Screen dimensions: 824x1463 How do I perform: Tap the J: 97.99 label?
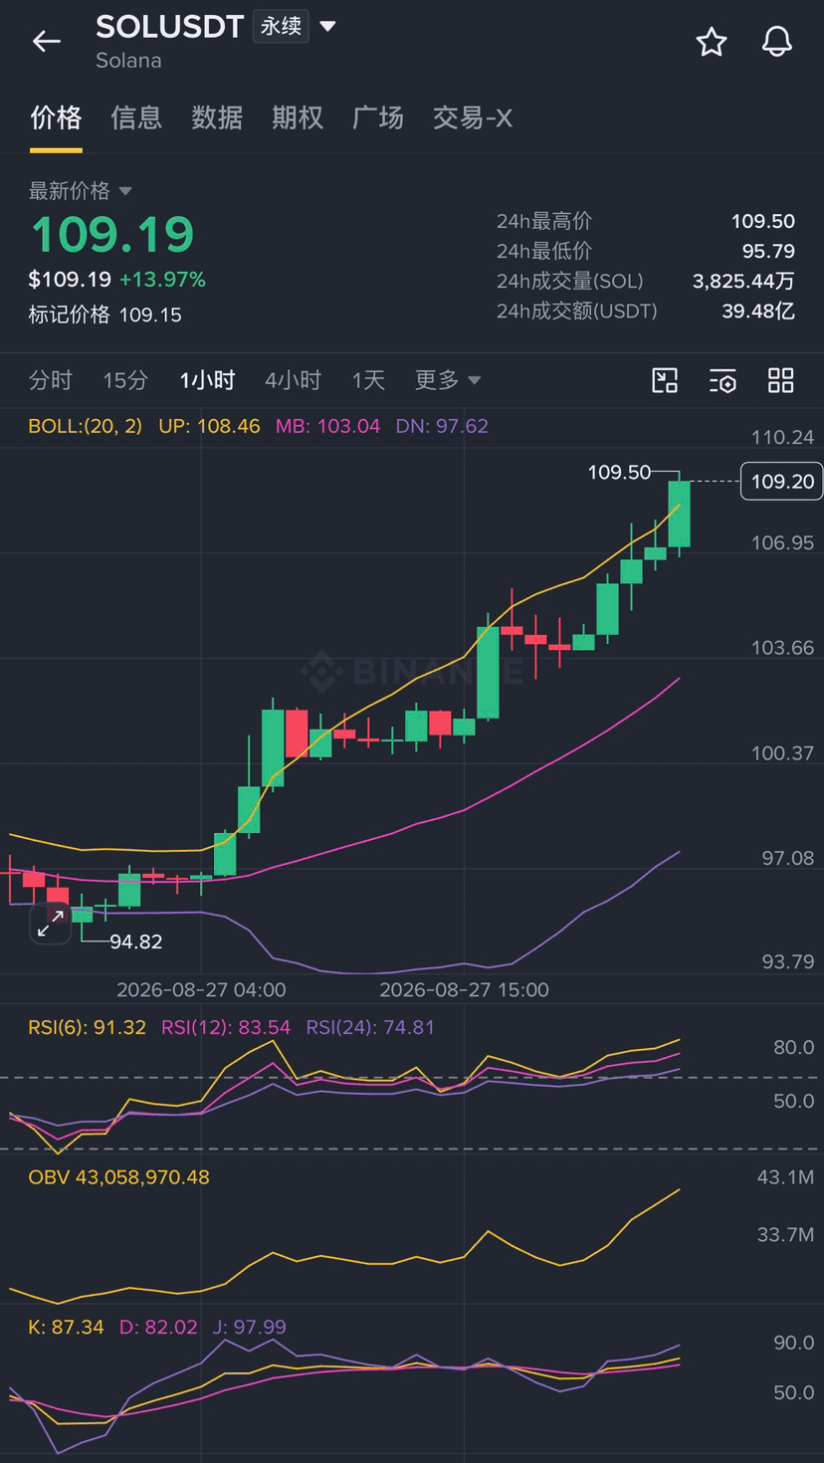pyautogui.click(x=249, y=1327)
